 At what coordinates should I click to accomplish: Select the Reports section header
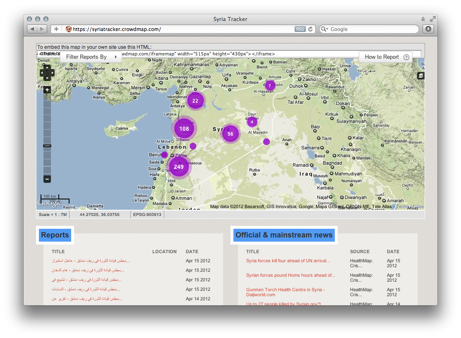click(55, 235)
